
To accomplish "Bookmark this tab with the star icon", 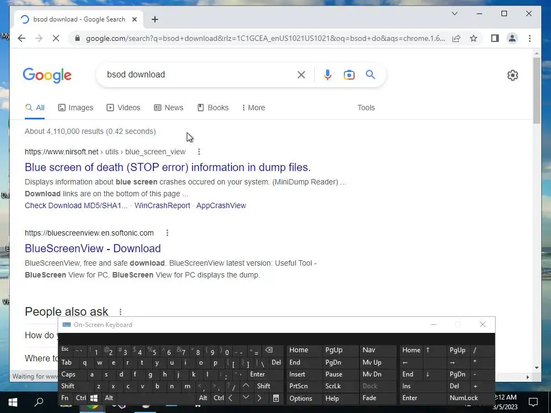I will 474,38.
